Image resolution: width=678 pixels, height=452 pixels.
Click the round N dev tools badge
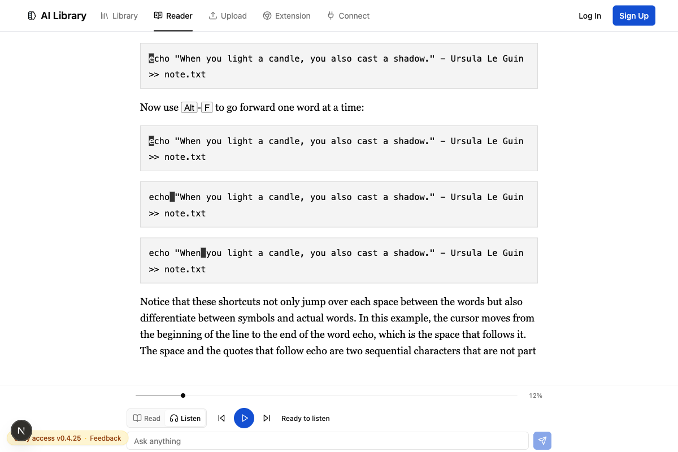pos(21,431)
